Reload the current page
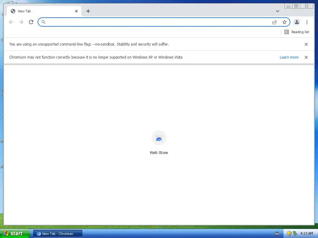This screenshot has width=318, height=238. 31,22
